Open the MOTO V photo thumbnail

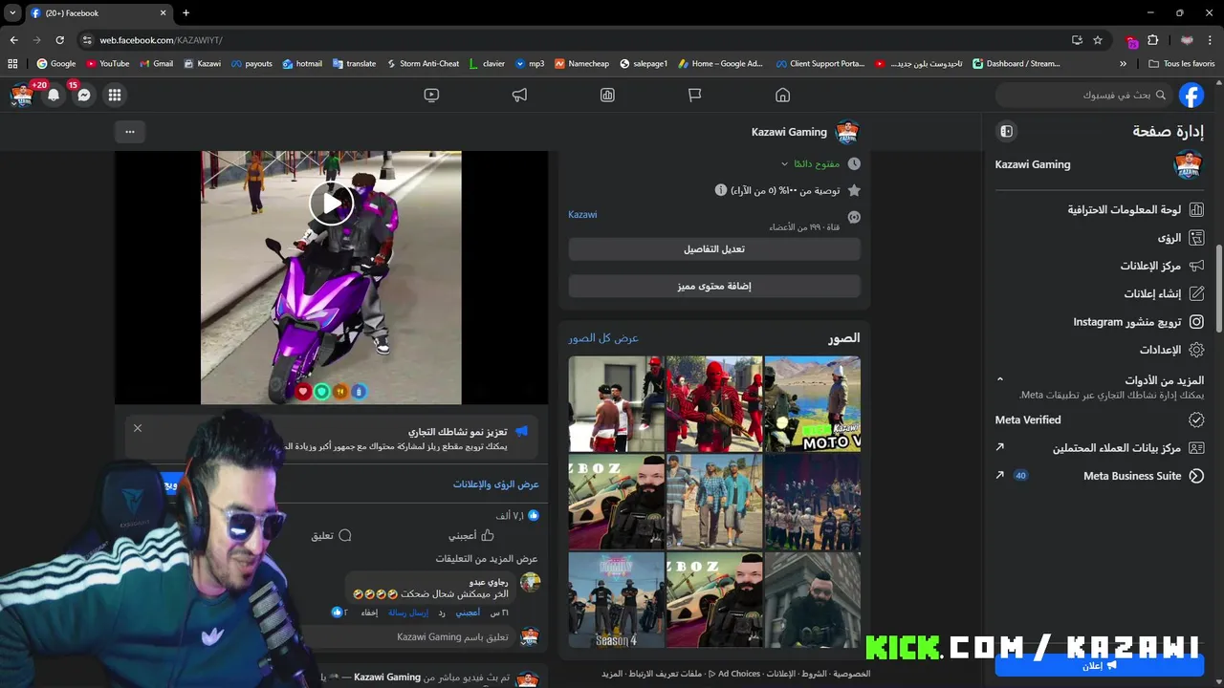coord(813,403)
